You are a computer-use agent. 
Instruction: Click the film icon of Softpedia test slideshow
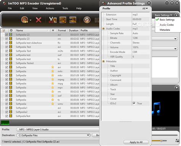tap(11, 43)
